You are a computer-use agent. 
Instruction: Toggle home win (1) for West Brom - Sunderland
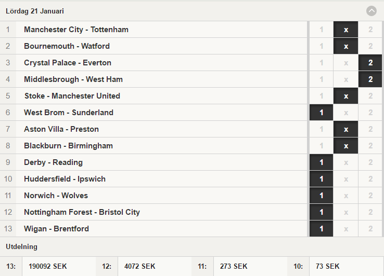322,113
